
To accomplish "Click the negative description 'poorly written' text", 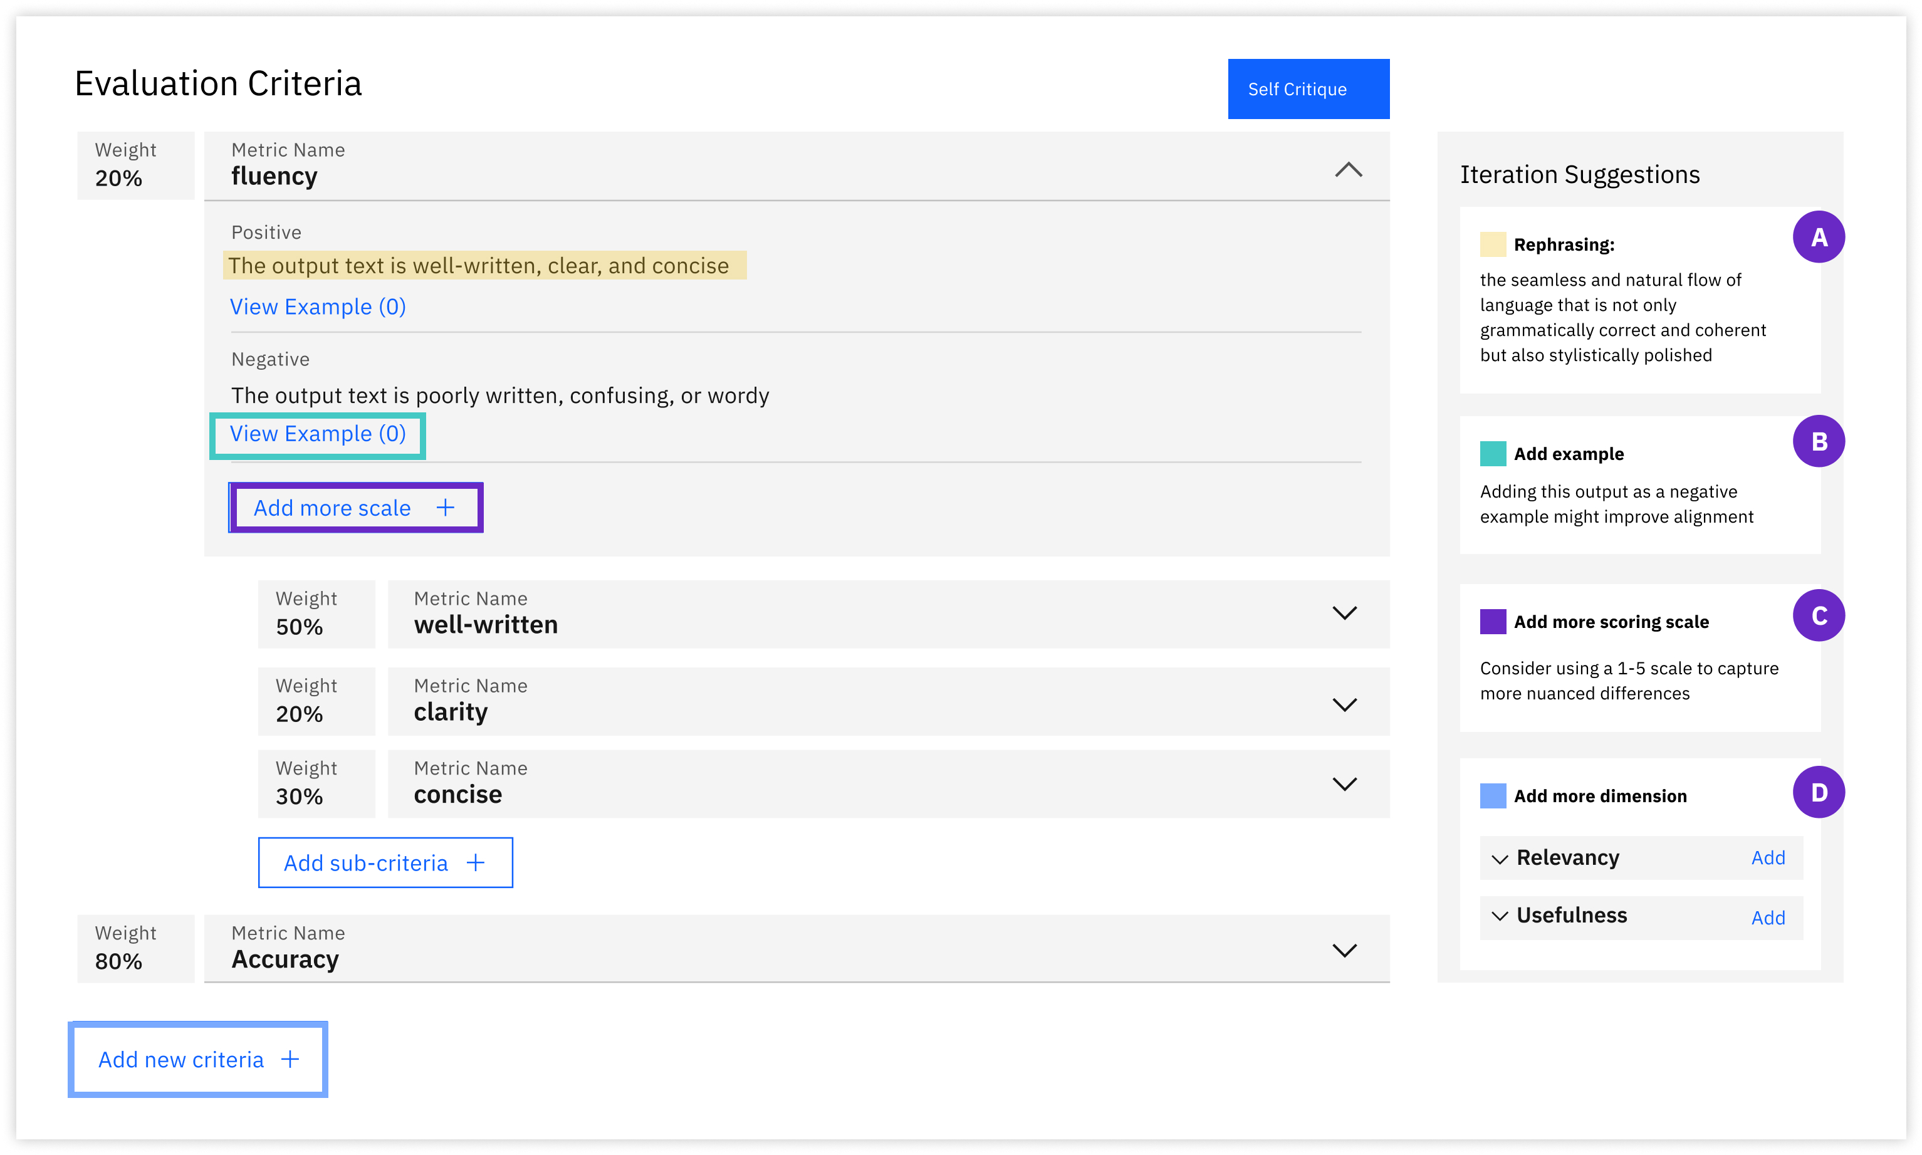I will 499,395.
